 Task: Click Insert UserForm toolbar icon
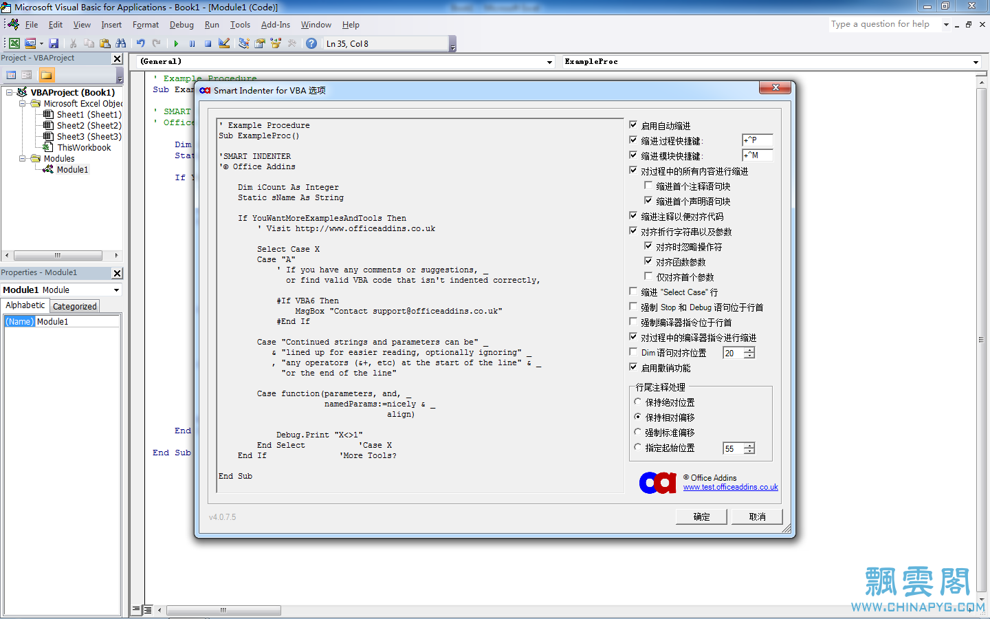pos(30,43)
